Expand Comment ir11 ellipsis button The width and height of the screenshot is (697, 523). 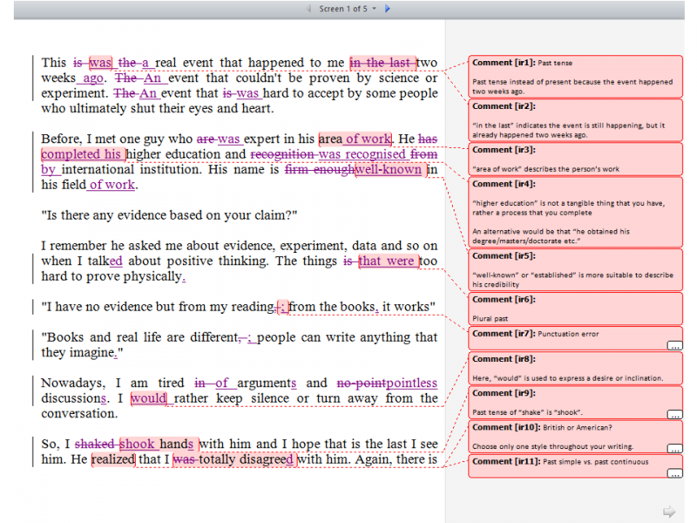click(674, 473)
